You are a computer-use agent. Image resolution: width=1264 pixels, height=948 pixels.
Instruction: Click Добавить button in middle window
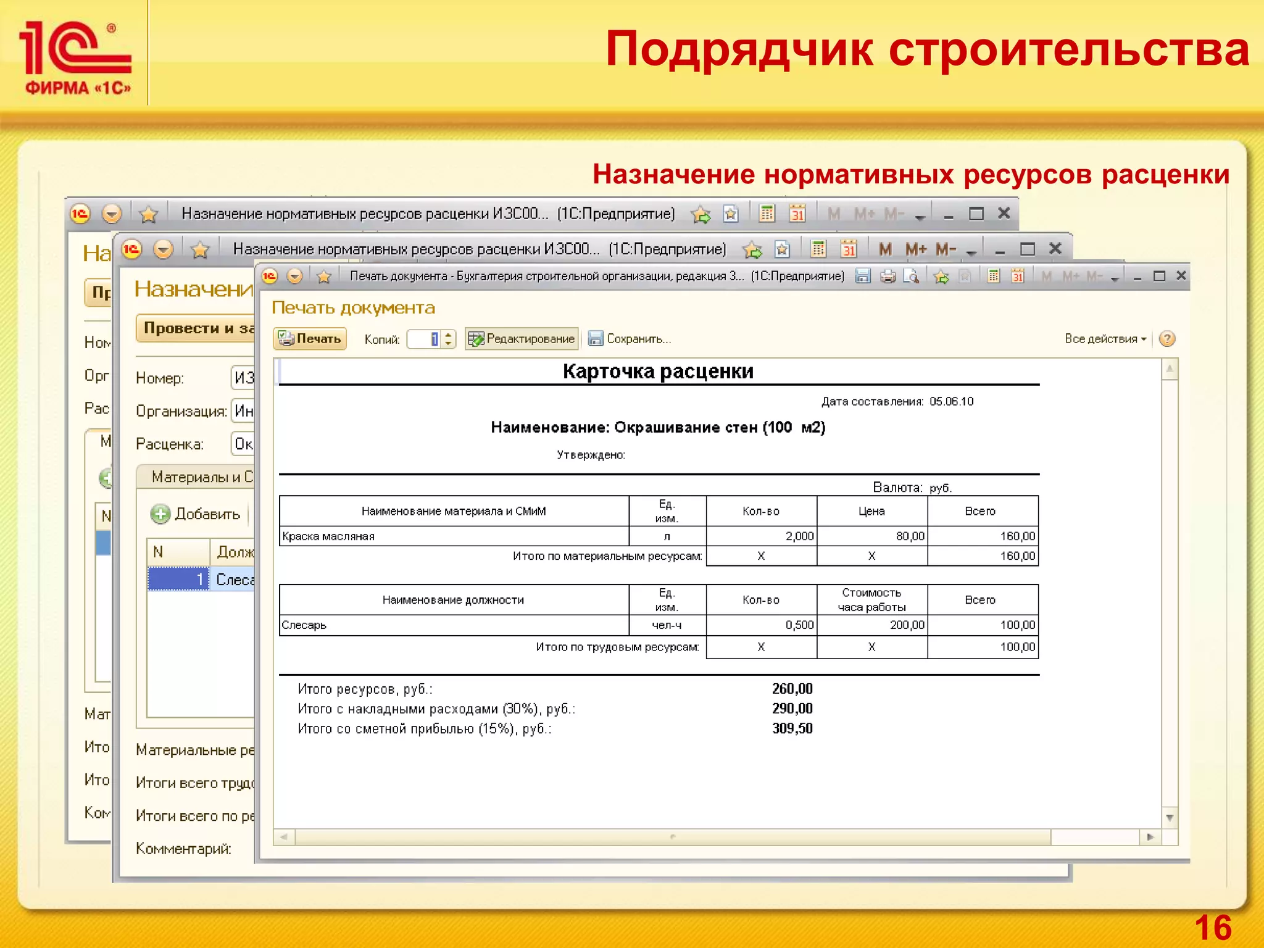click(195, 513)
